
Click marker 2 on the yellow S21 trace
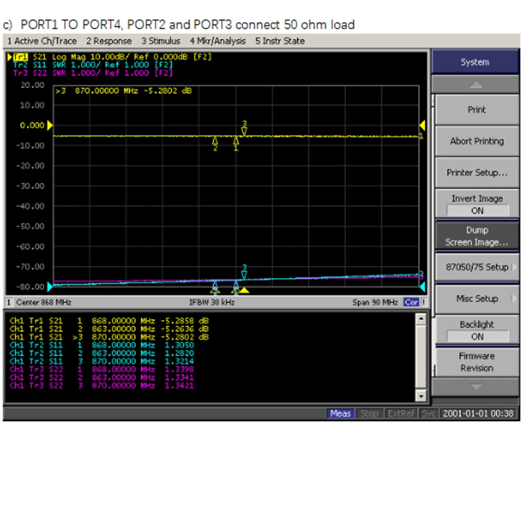tap(215, 144)
